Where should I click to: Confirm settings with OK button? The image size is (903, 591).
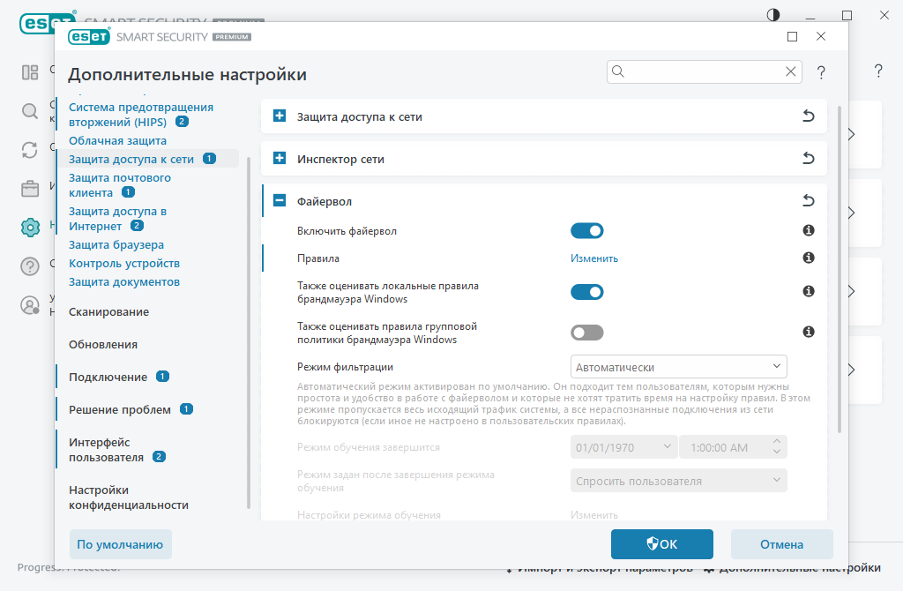pyautogui.click(x=661, y=544)
